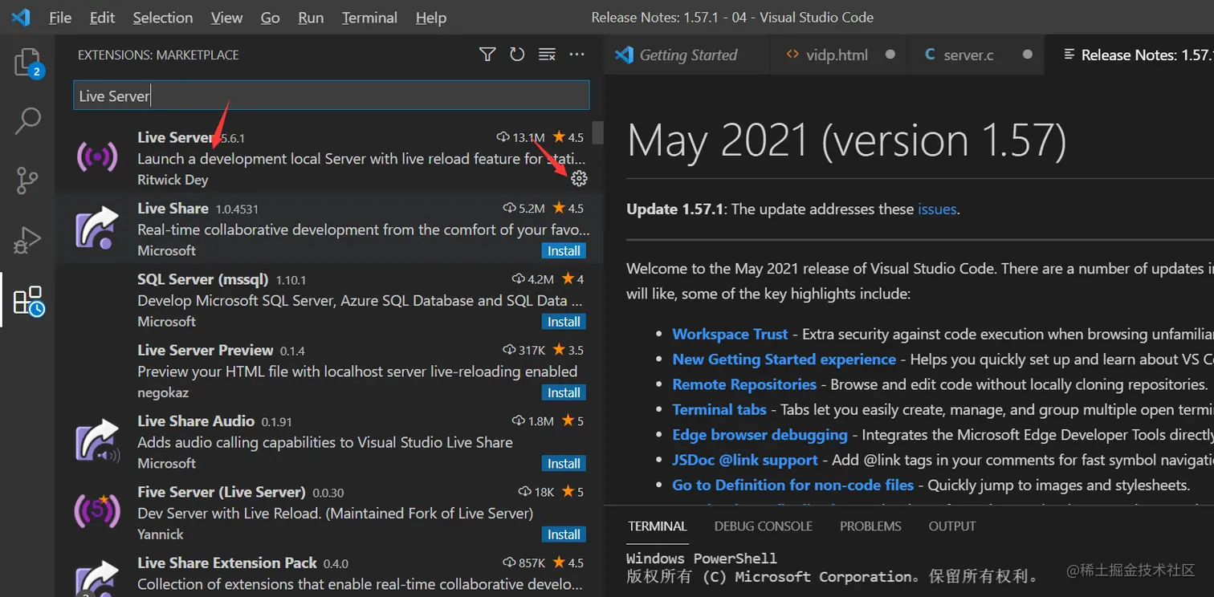Switch to the vidp.html tab
The width and height of the screenshot is (1214, 597).
[837, 55]
